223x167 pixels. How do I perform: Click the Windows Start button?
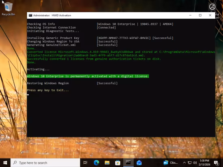tap(5, 163)
